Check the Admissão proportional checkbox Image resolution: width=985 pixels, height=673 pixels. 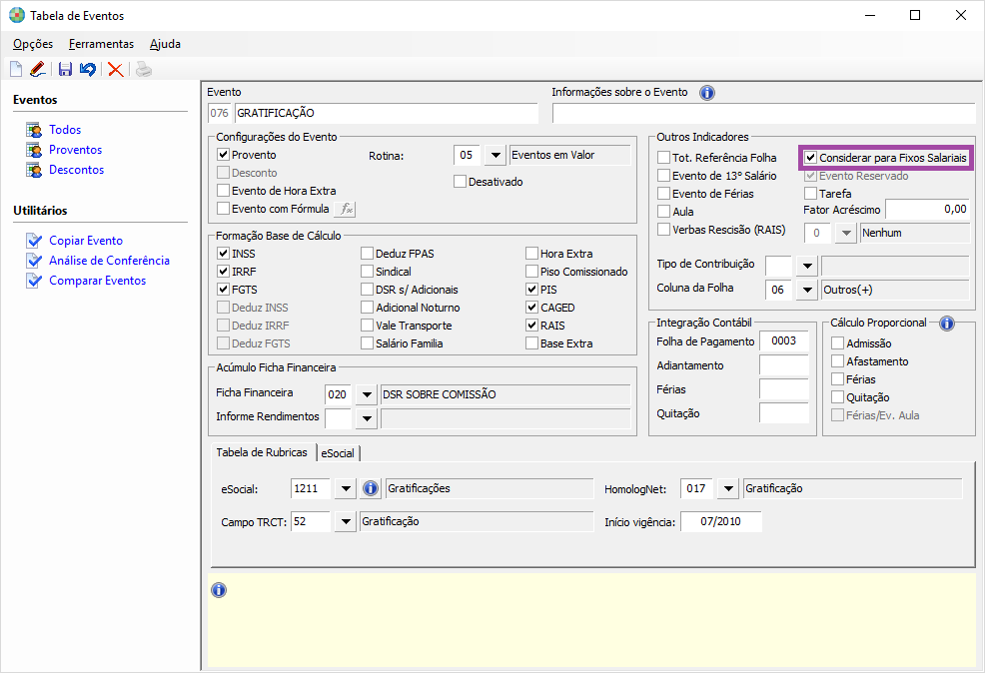pyautogui.click(x=837, y=343)
